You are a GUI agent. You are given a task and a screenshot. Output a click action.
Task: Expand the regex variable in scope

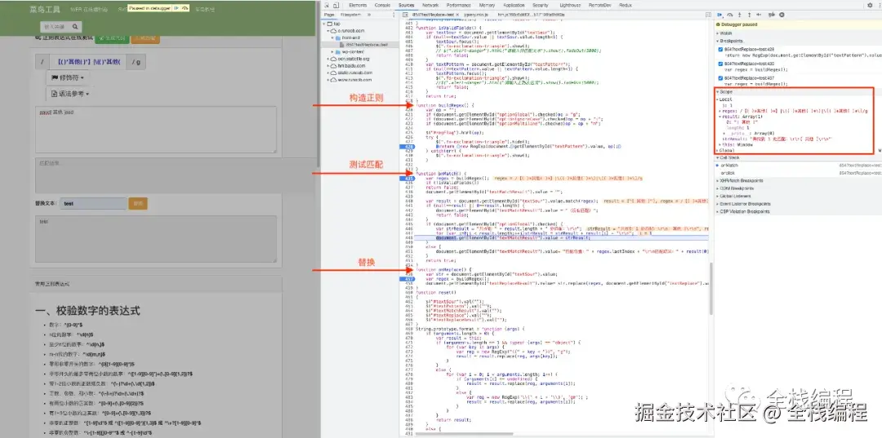click(x=719, y=111)
